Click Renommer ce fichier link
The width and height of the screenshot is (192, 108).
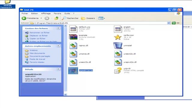tap(39, 33)
